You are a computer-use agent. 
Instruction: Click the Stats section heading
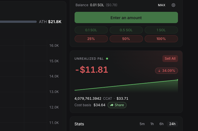coord(79,124)
